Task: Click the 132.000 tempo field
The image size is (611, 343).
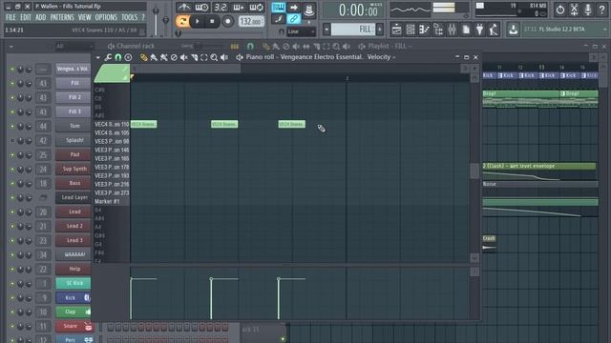Action: point(250,21)
